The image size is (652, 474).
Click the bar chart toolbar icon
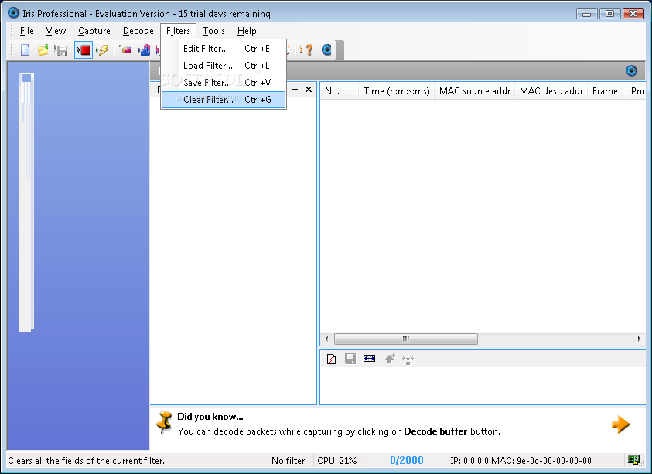(145, 50)
